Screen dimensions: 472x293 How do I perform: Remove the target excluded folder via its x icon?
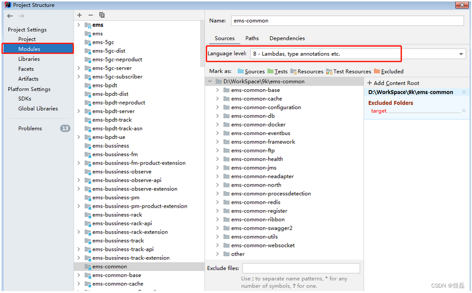point(464,110)
